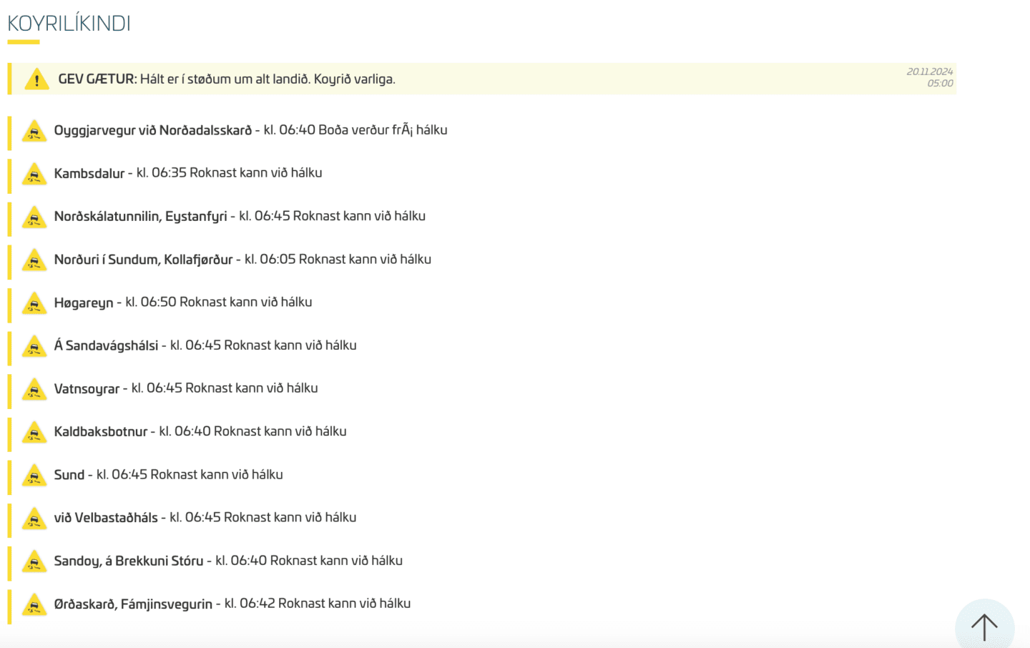This screenshot has height=648, width=1030.
Task: Click slippery road icon beside Høgareyn
Action: coord(34,303)
